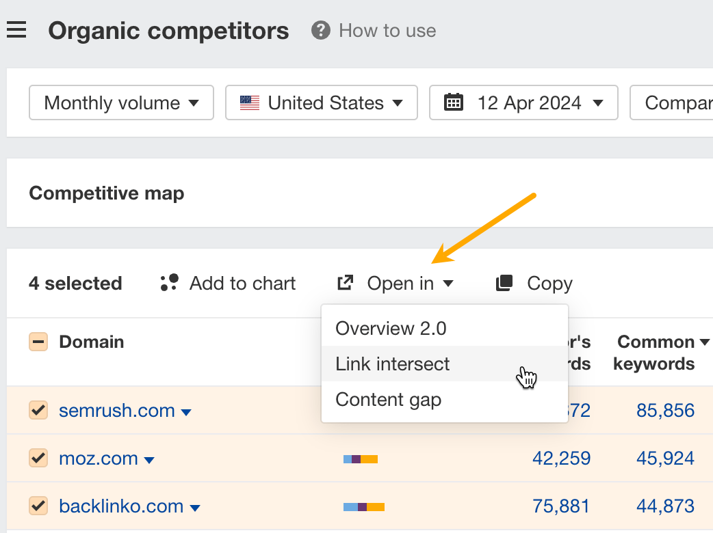Viewport: 713px width, 533px height.
Task: Uncheck the semrush.com checkbox
Action: 38,410
